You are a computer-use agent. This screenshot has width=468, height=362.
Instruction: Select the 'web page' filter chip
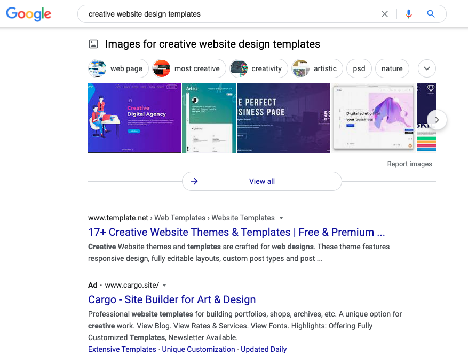(118, 68)
